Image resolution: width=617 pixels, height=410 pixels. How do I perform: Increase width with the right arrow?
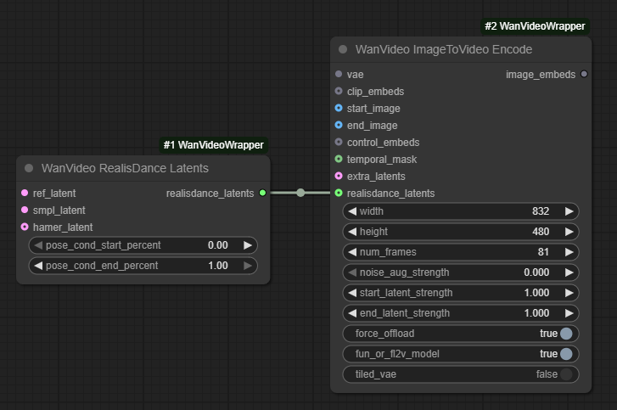pos(569,211)
